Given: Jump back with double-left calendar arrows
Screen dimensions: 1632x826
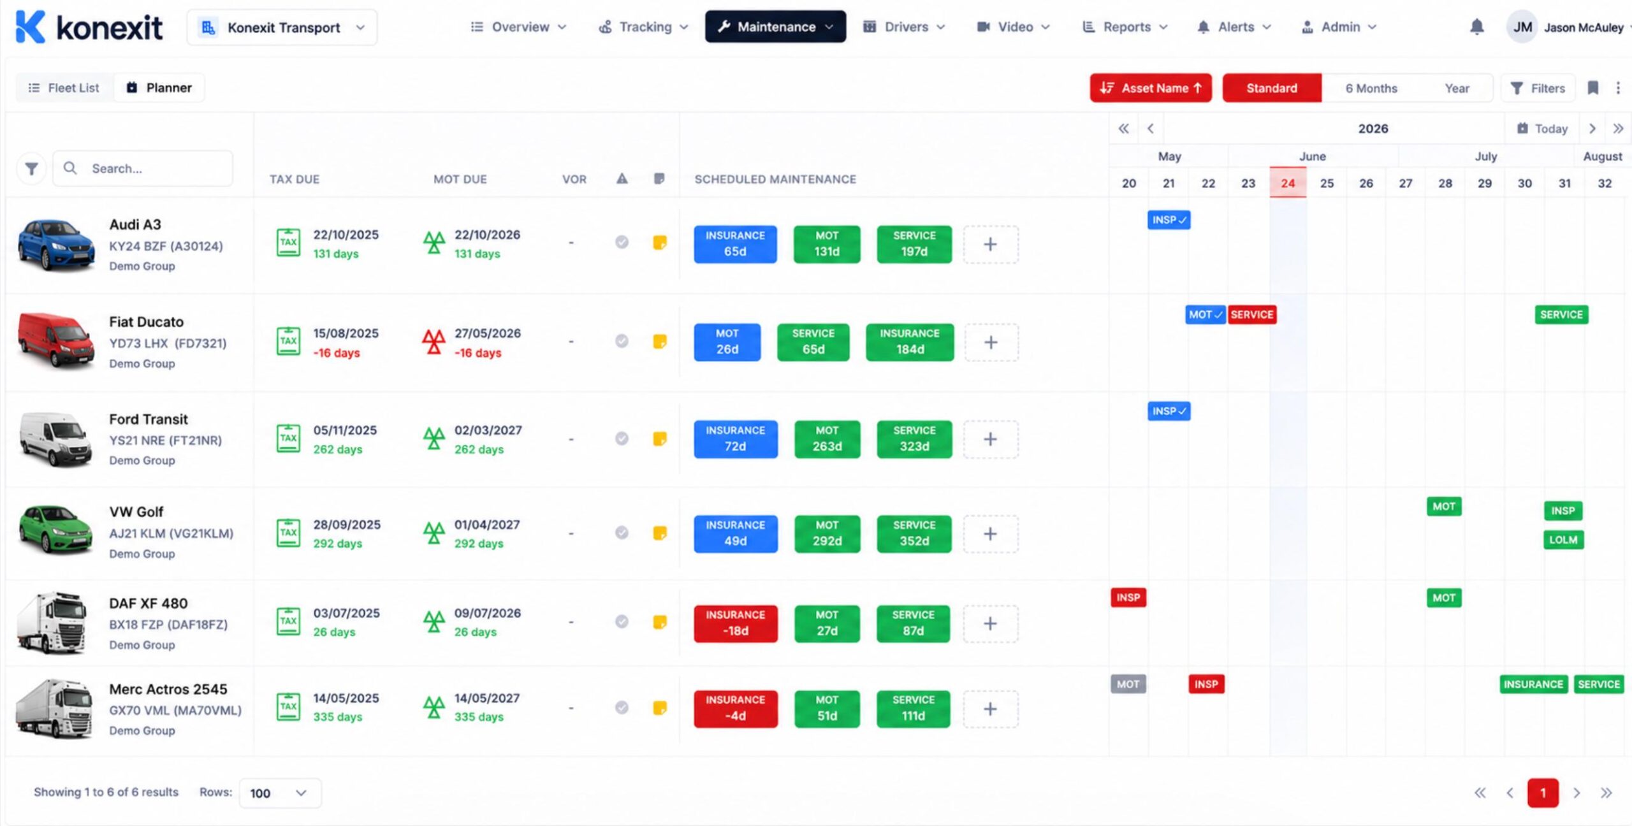Looking at the screenshot, I should (1123, 129).
